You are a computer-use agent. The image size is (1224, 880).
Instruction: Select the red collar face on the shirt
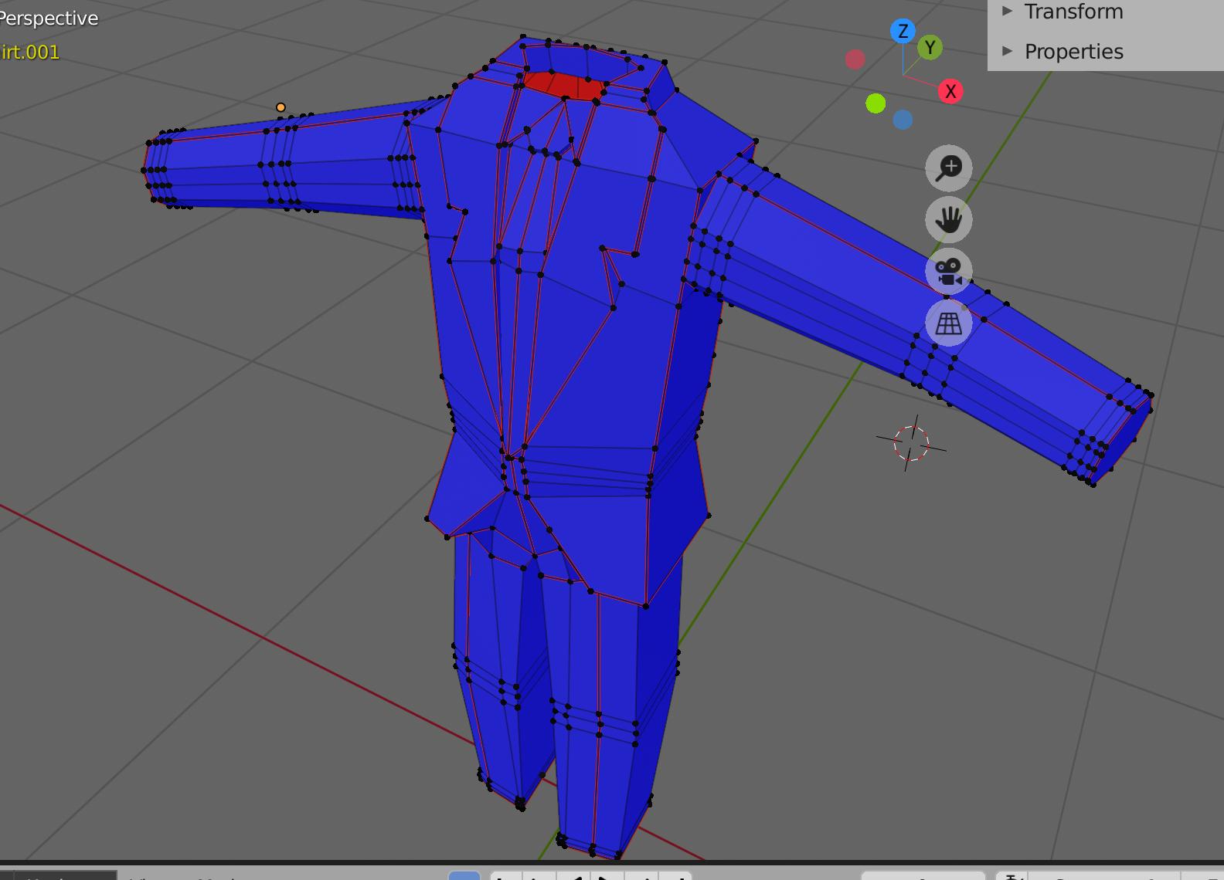(x=565, y=84)
